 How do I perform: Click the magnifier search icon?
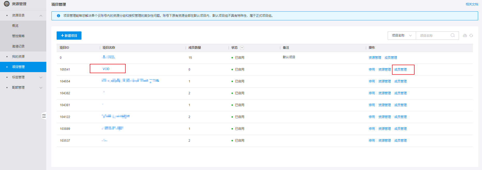coord(453,35)
